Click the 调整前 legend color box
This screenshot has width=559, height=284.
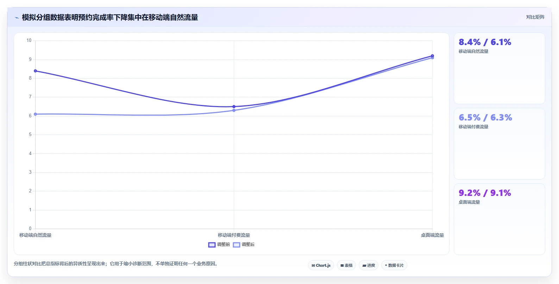point(212,245)
